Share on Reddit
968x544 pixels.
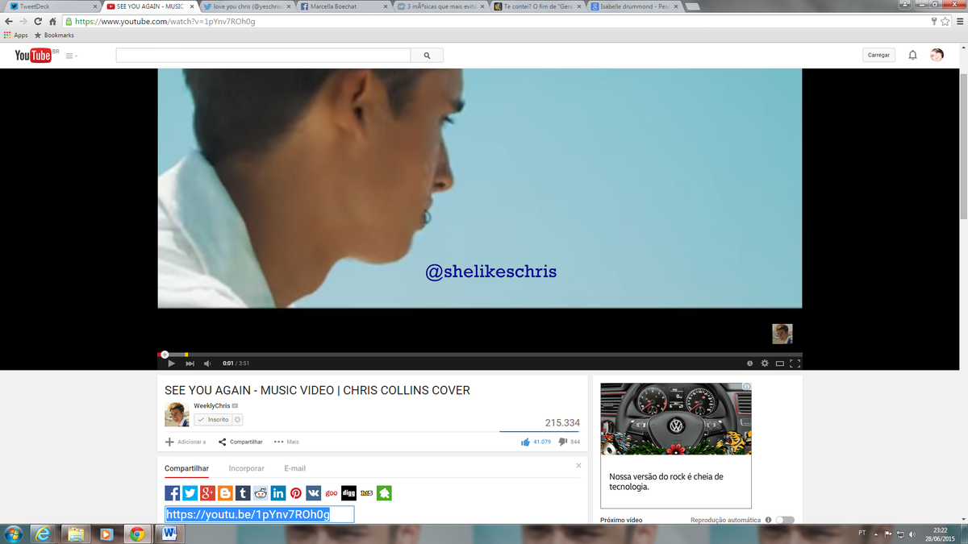[261, 493]
